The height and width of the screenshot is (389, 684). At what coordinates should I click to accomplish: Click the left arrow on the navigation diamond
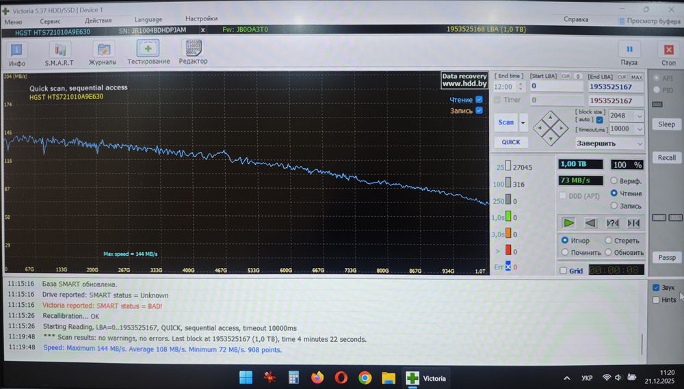pyautogui.click(x=540, y=129)
